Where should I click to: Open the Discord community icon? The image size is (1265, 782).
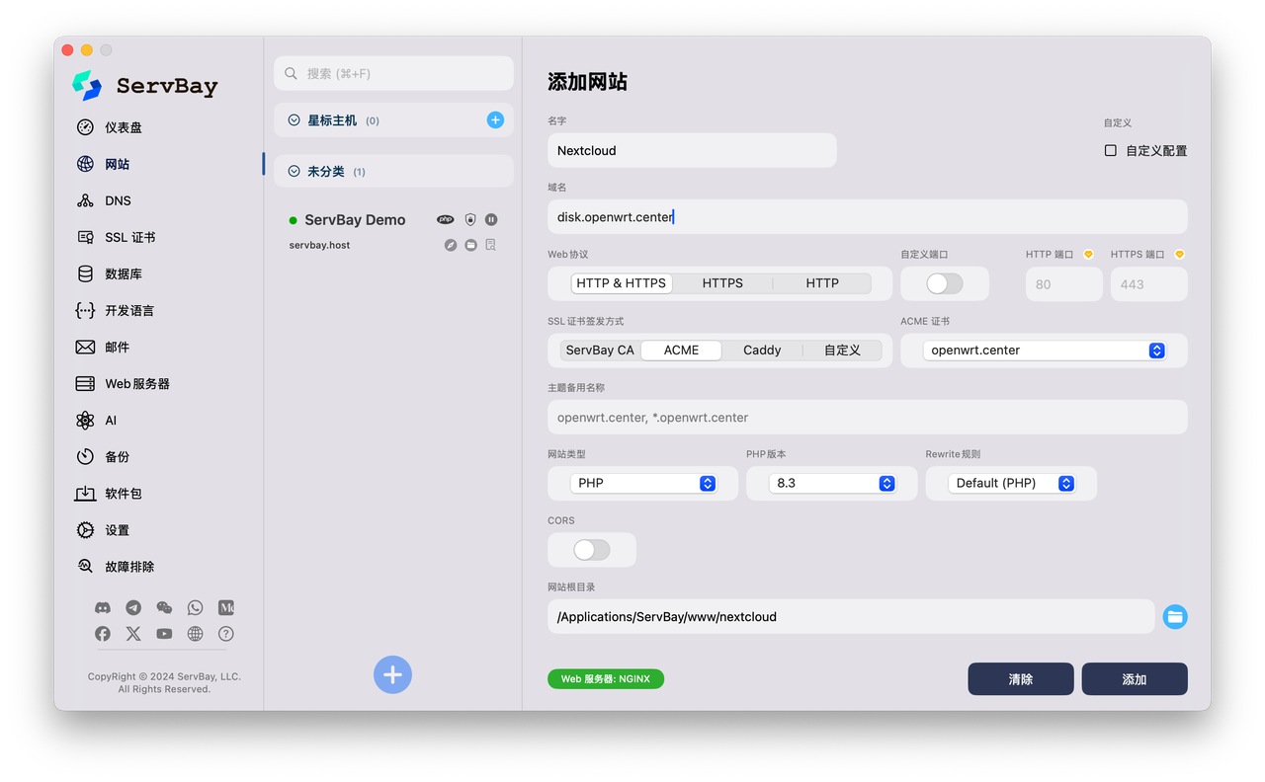103,608
